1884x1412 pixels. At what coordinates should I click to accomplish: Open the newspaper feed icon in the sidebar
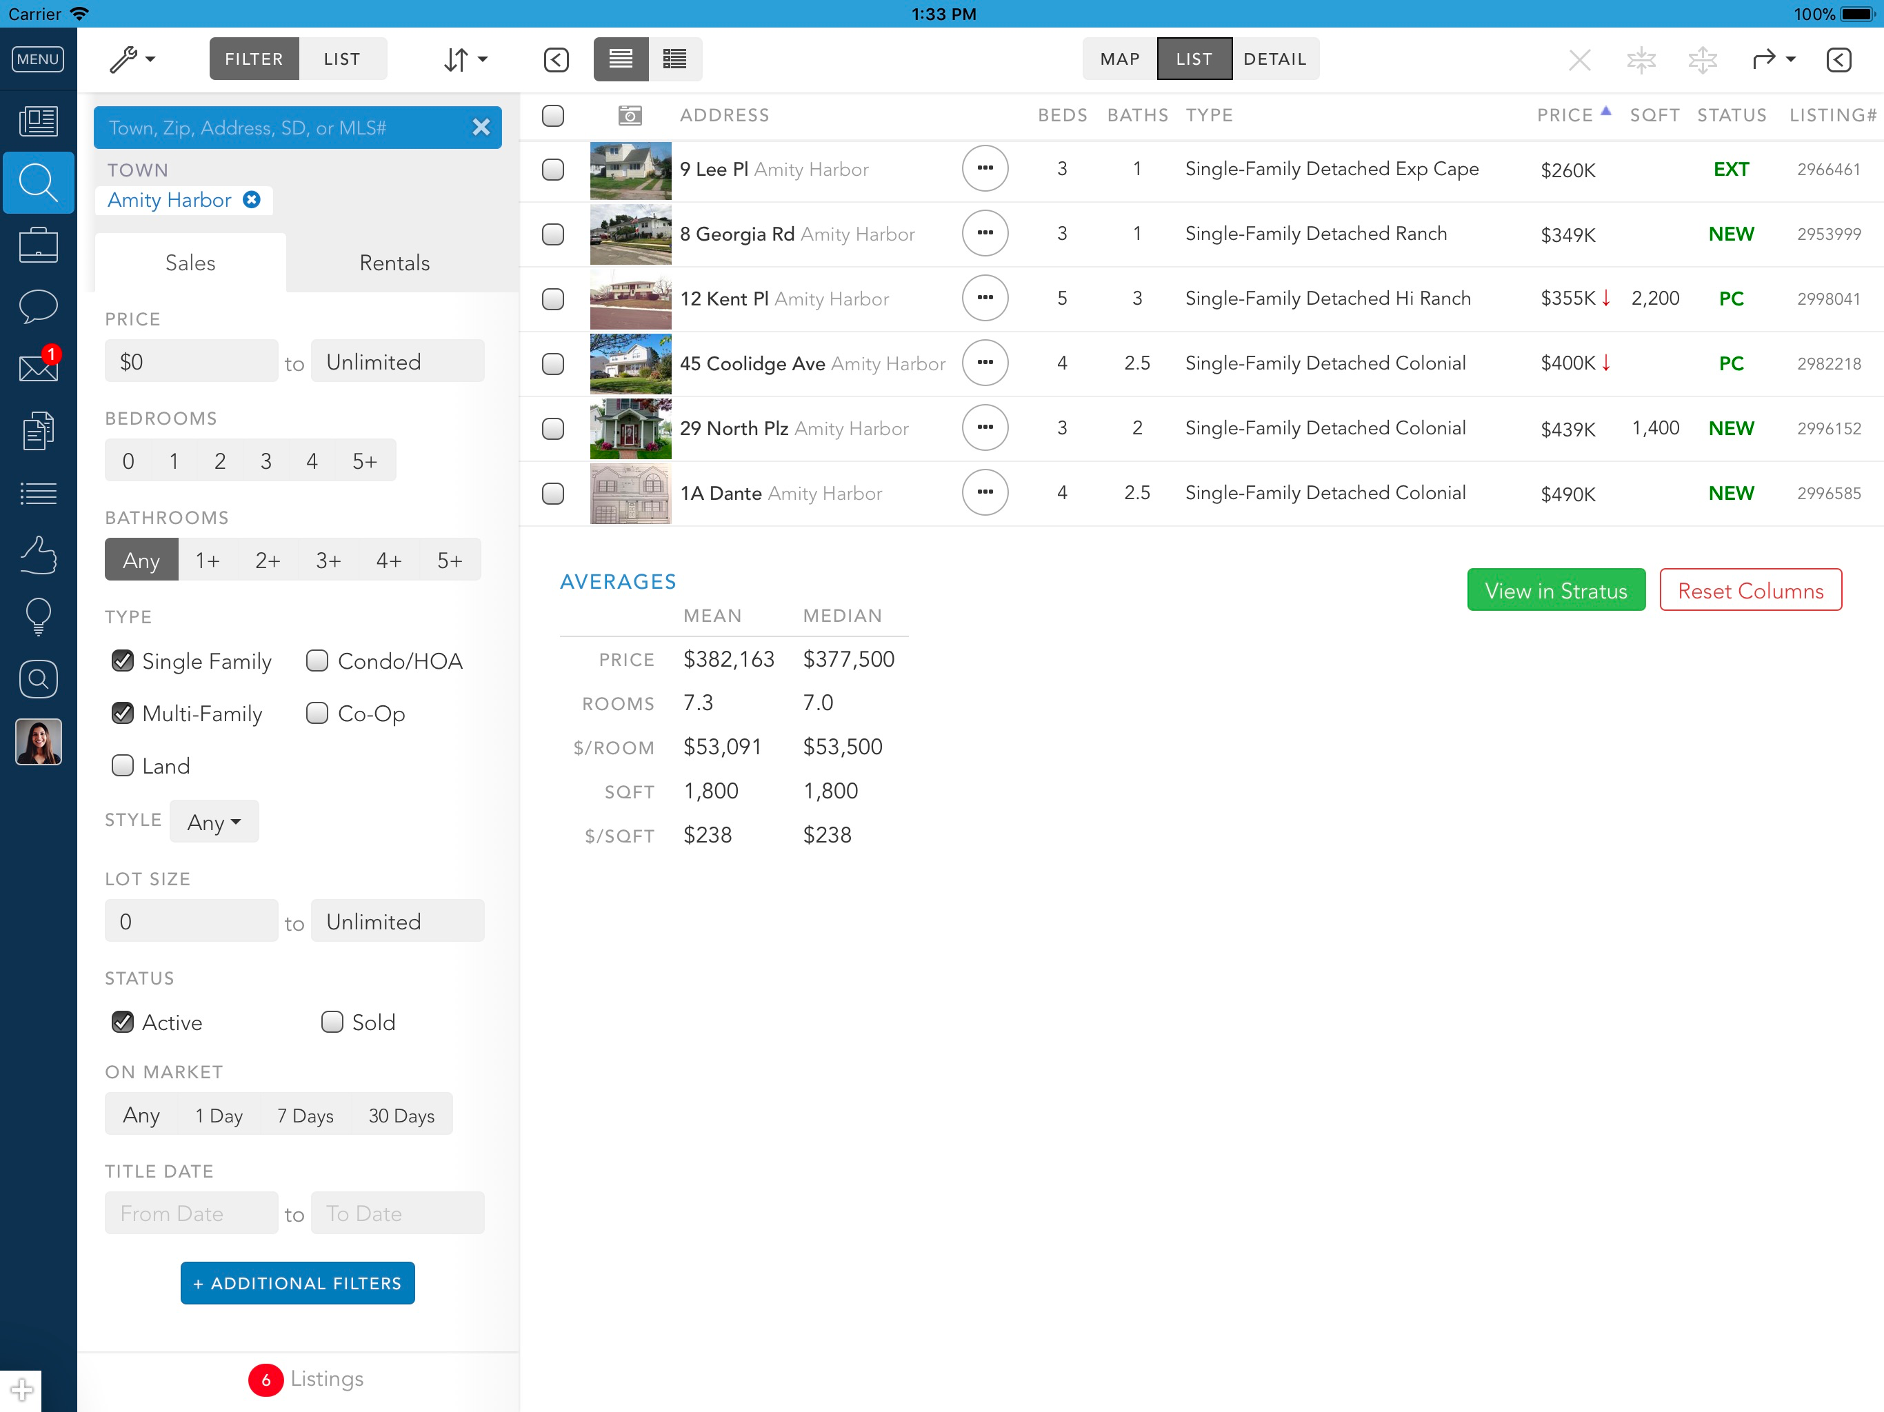tap(39, 121)
